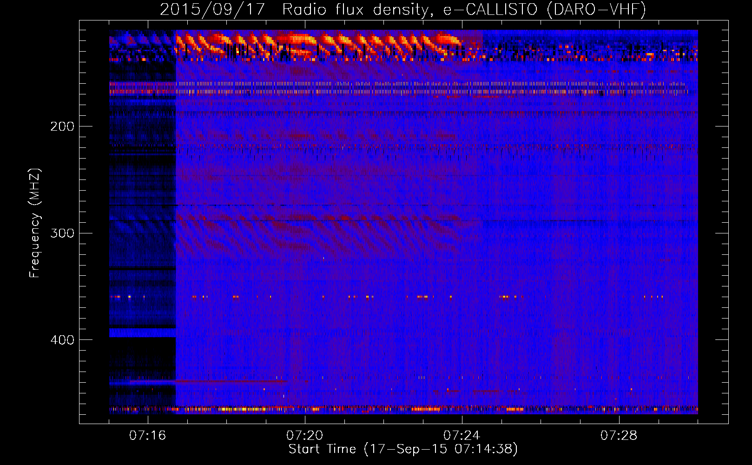
Task: Click the 300 frequency tick label
Action: point(62,233)
